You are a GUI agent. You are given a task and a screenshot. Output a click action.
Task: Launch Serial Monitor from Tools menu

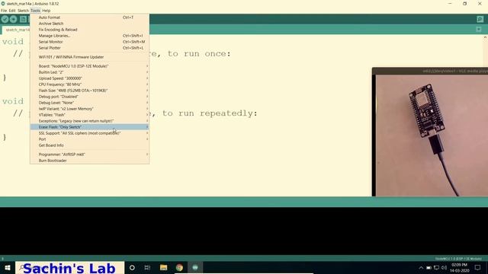[x=90, y=42]
